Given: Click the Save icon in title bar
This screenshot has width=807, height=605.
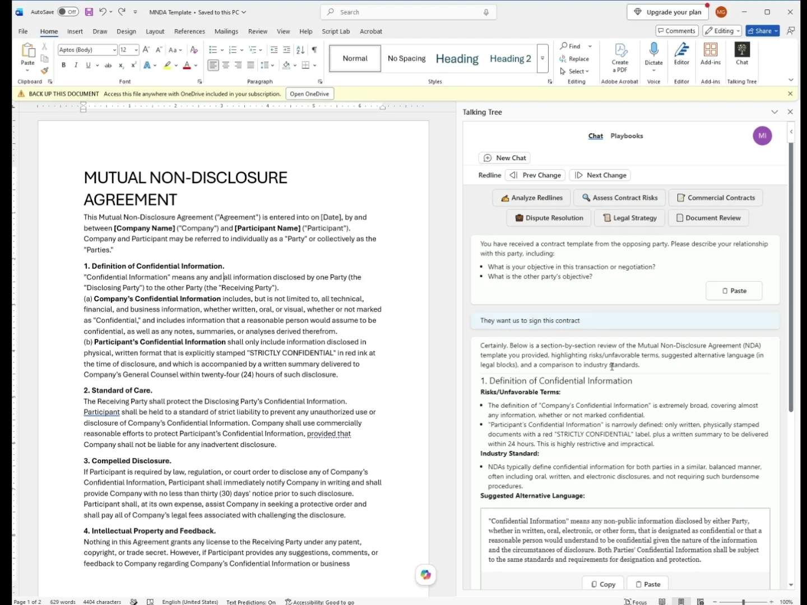Looking at the screenshot, I should (x=89, y=12).
